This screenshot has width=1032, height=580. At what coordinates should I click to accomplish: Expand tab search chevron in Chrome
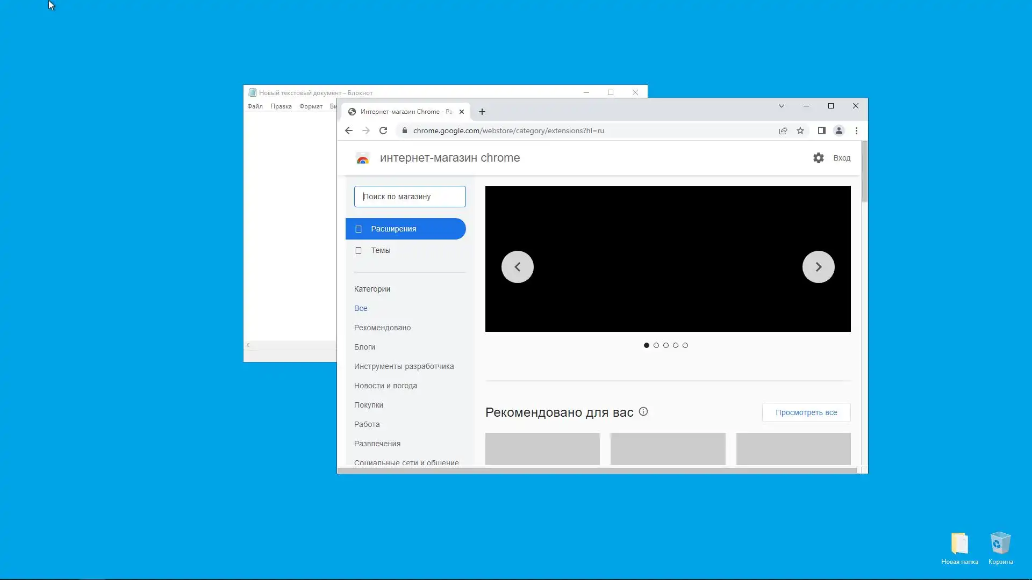tap(782, 106)
